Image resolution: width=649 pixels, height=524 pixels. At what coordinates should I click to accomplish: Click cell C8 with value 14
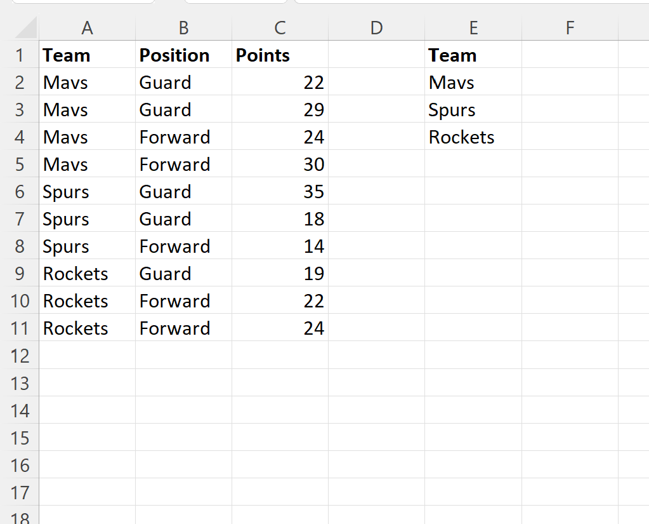(x=280, y=246)
